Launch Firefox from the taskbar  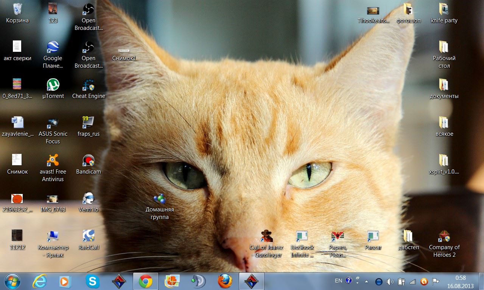point(225,281)
